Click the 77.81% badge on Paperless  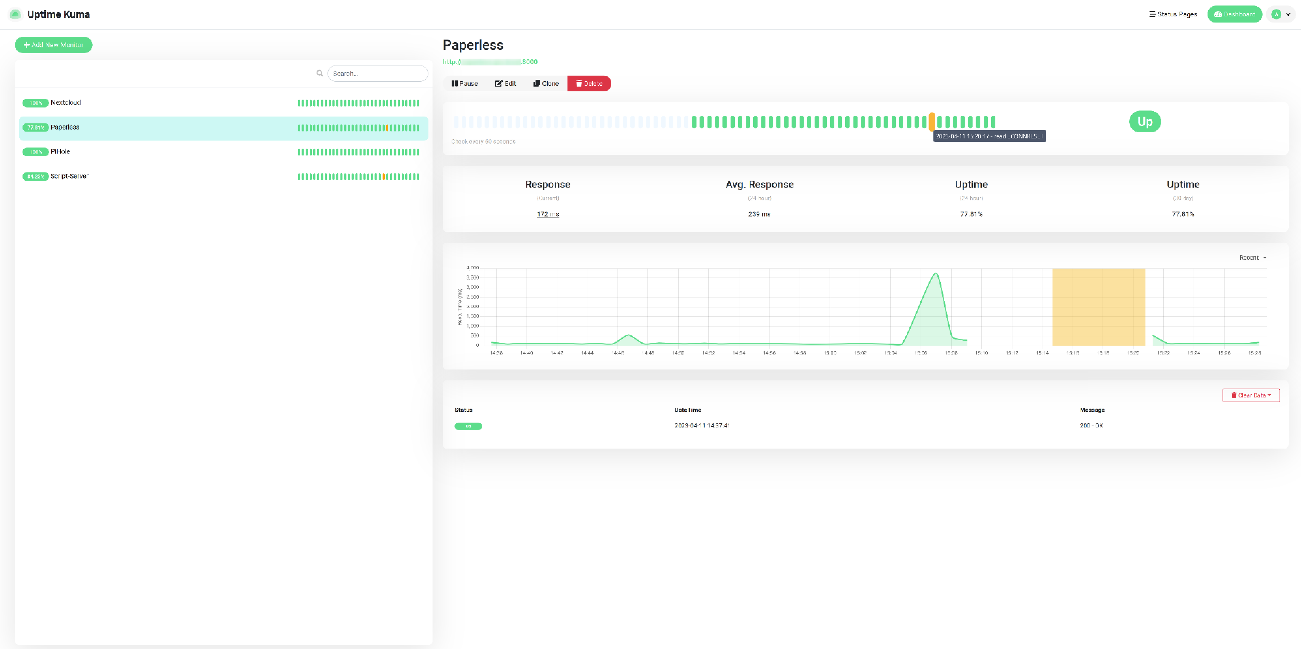[x=35, y=127]
